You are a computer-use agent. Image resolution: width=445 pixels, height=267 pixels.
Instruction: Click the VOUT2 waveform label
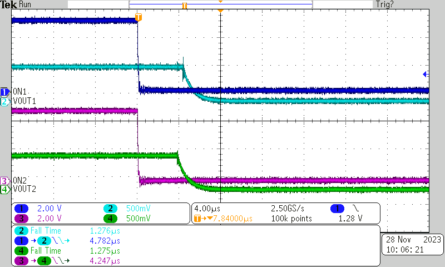(x=24, y=189)
